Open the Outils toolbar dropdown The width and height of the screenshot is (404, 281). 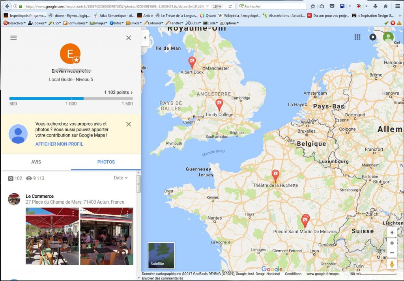click(x=194, y=23)
